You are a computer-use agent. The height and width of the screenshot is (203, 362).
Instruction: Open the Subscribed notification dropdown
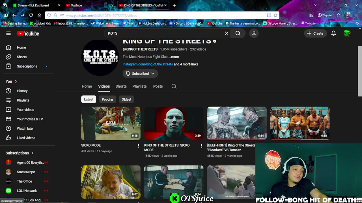(x=140, y=74)
